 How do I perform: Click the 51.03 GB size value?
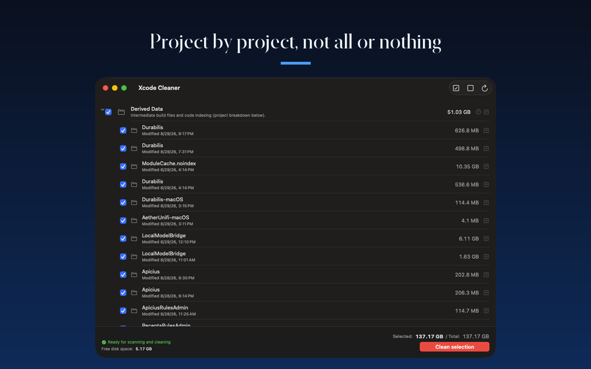tap(459, 112)
